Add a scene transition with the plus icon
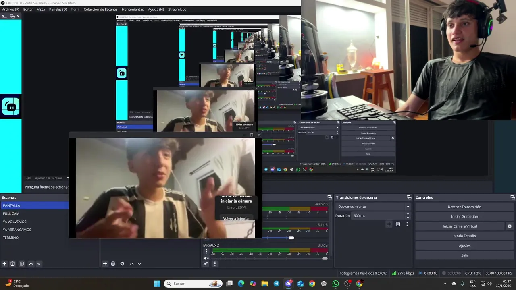The height and width of the screenshot is (290, 516). coord(389,224)
